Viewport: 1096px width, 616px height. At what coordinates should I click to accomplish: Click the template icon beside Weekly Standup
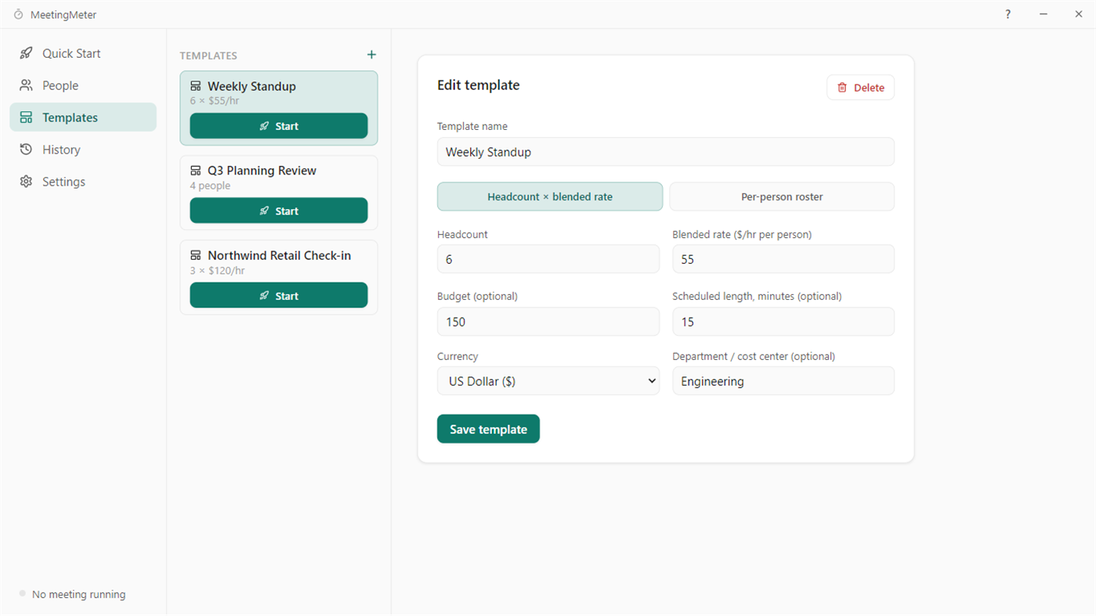(196, 86)
